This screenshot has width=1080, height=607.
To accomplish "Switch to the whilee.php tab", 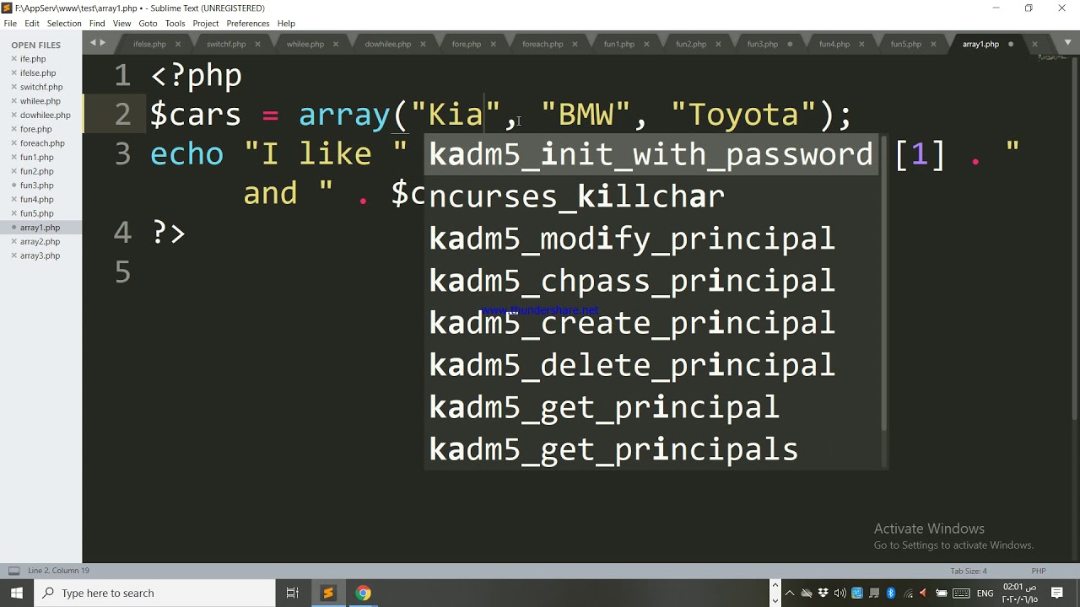I will tap(305, 44).
